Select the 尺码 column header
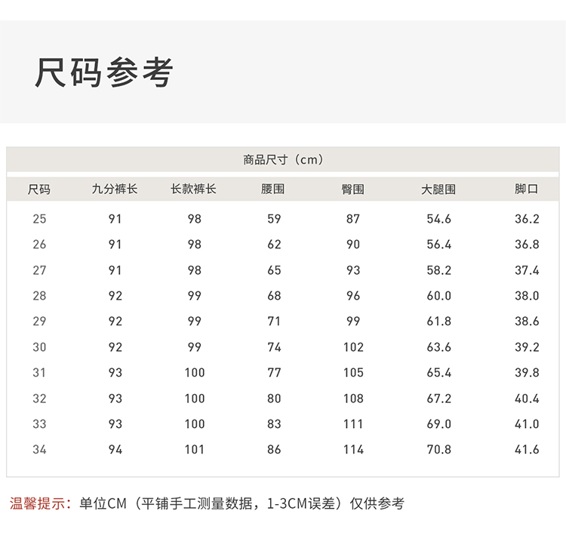The height and width of the screenshot is (551, 566). [39, 189]
